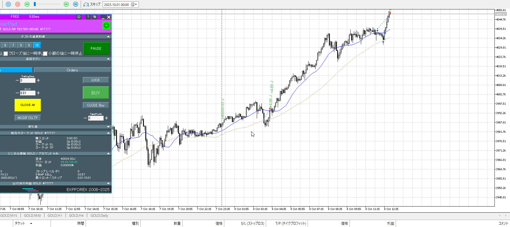This screenshot has width=510, height=227.
Task: Enable the 小節の後に一時停止 checkbox
Action: (x=45, y=54)
